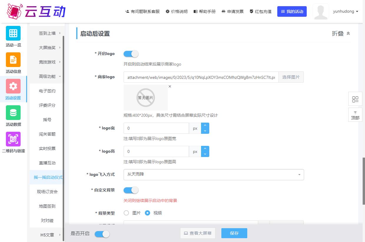Collapse the 启动后设置 section via 折叠
The image size is (365, 242).
[x=341, y=34]
